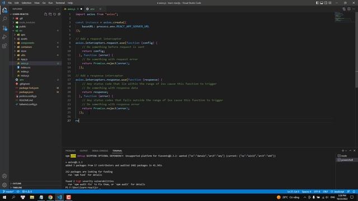The image size is (358, 201).
Task: Open Explorer panel more actions menu
Action: (x=58, y=9)
